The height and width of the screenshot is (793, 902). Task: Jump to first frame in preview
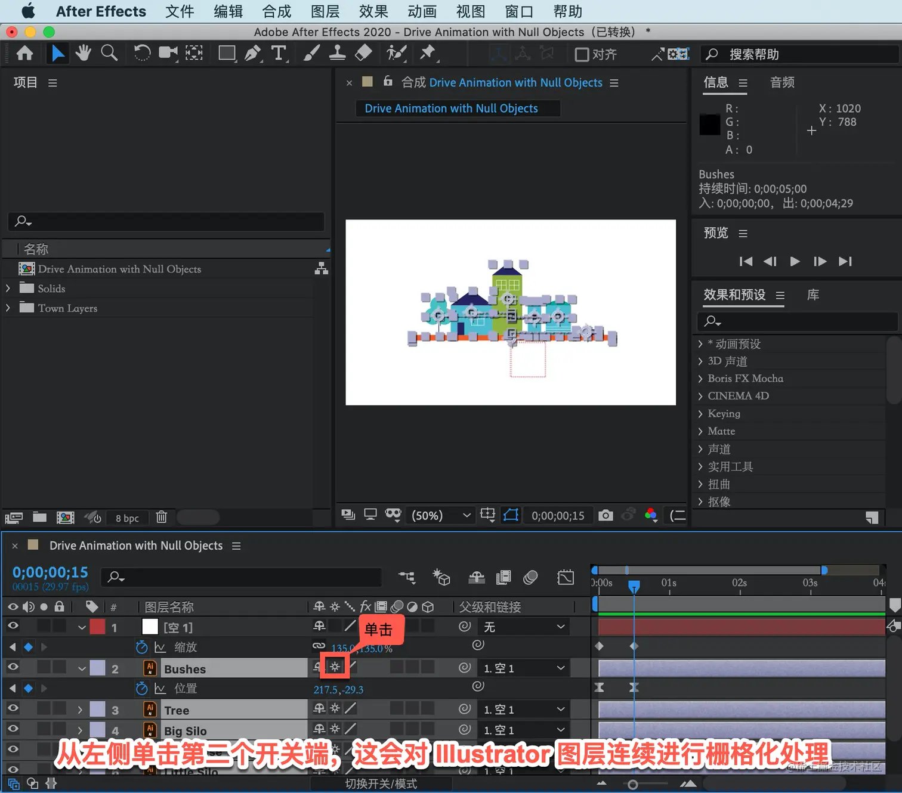coord(746,261)
